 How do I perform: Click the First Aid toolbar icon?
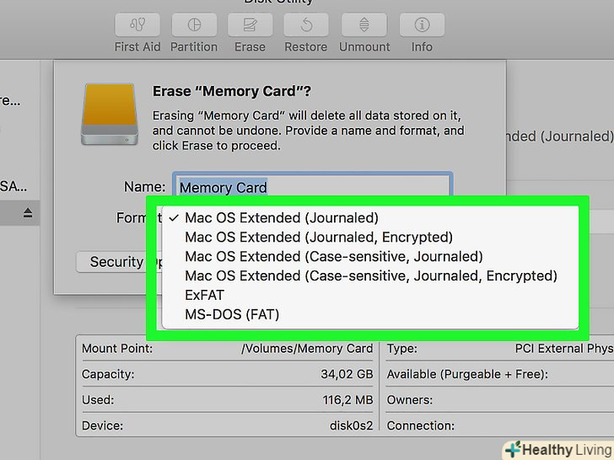coord(137,25)
